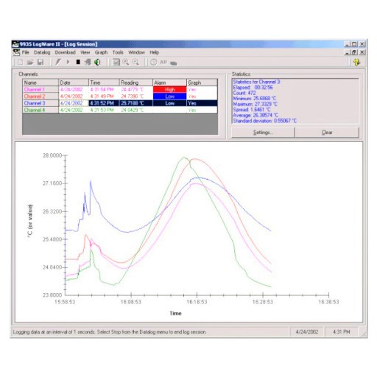Toggle Graph Yes cell for Channel 4
377x377 pixels.
tap(202, 110)
